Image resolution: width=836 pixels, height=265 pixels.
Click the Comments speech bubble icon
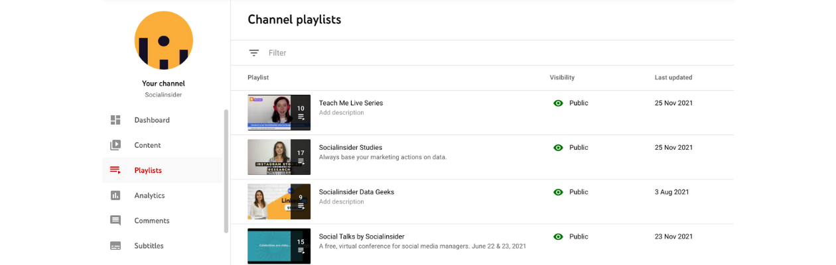[115, 221]
